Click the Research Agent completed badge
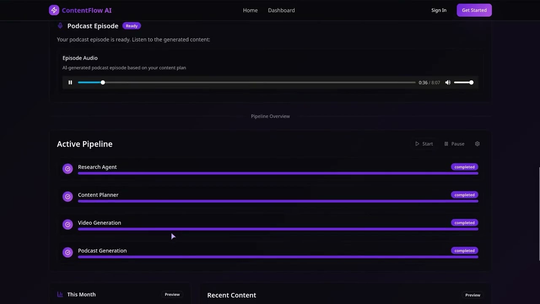Viewport: 540px width, 304px height. (x=464, y=167)
